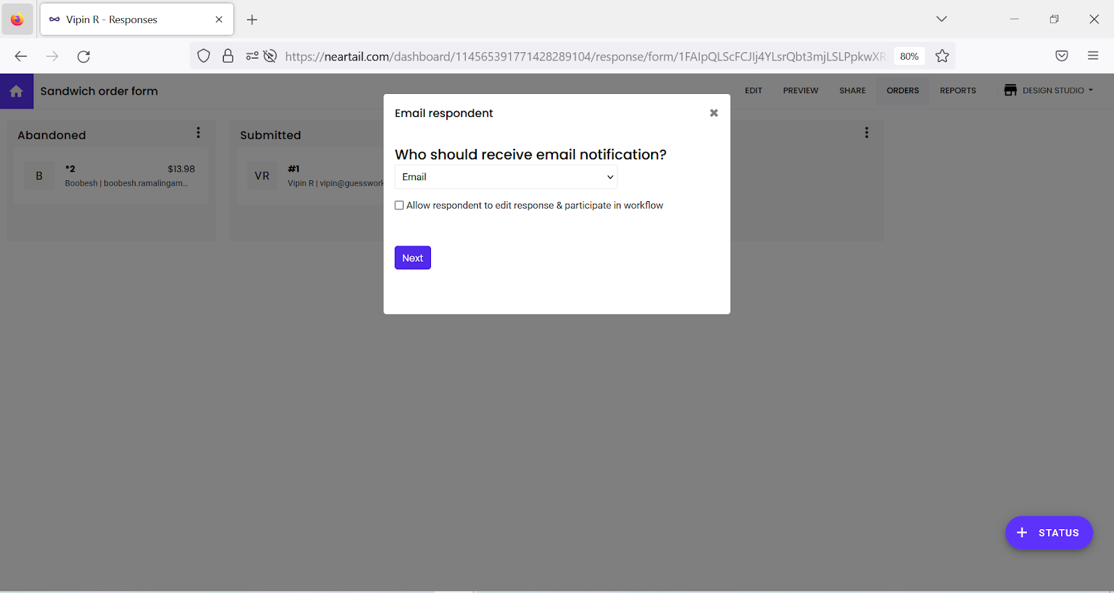This screenshot has width=1114, height=593.
Task: Open the REPORTS tab
Action: [x=958, y=90]
